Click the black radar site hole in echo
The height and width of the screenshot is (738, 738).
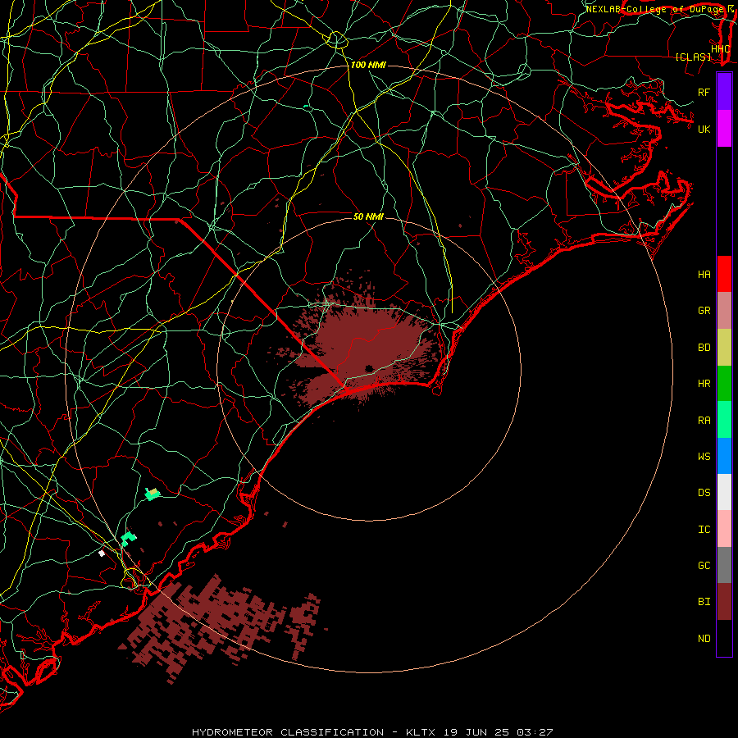click(x=370, y=368)
